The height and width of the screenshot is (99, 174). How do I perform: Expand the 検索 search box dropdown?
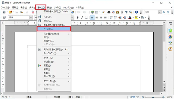click(160, 12)
